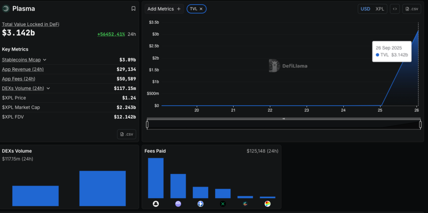Image resolution: width=428 pixels, height=213 pixels.
Task: Select the TVL tab above the chart
Action: click(x=194, y=9)
